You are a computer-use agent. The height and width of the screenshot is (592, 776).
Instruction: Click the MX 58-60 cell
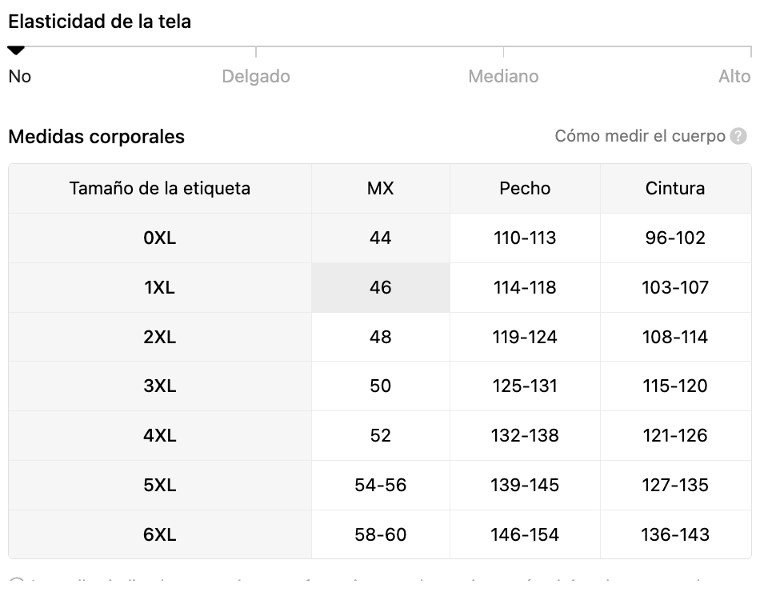381,534
